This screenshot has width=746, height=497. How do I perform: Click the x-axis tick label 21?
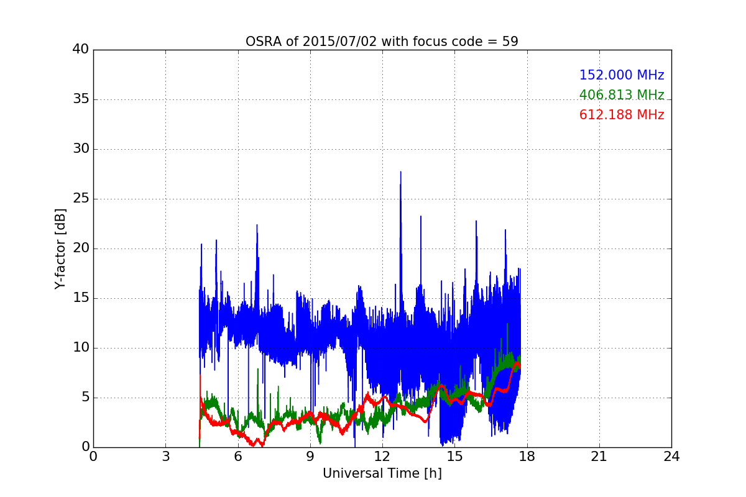(x=599, y=457)
